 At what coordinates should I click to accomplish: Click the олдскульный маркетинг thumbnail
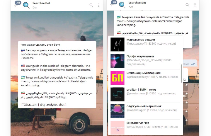[x=118, y=111]
